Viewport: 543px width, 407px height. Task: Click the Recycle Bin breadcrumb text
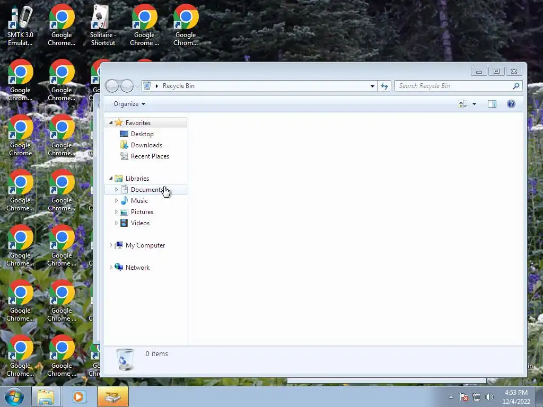[178, 86]
